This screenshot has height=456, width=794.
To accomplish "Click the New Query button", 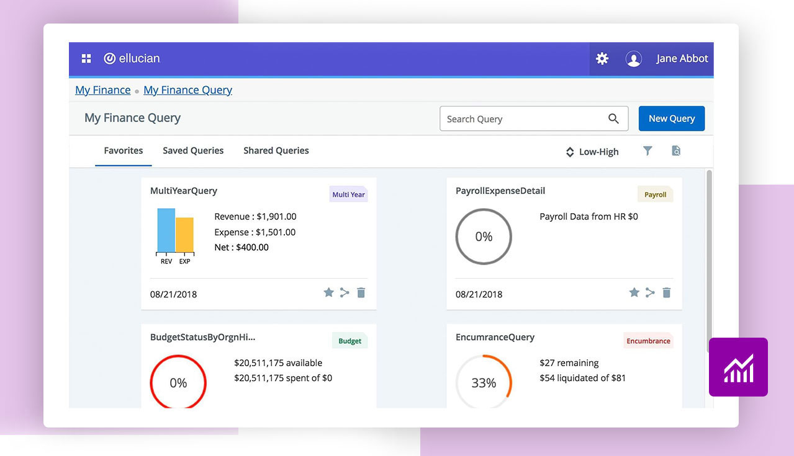I will pos(671,118).
